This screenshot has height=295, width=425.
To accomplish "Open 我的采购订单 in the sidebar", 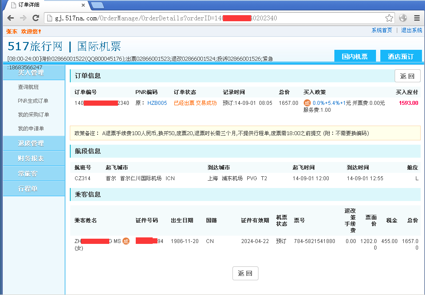I will [34, 114].
